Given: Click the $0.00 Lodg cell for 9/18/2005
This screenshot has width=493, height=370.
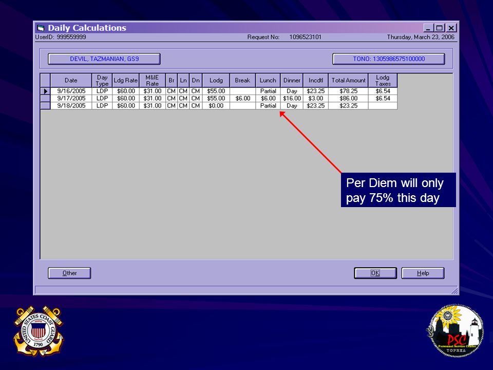Looking at the screenshot, I should coord(216,106).
